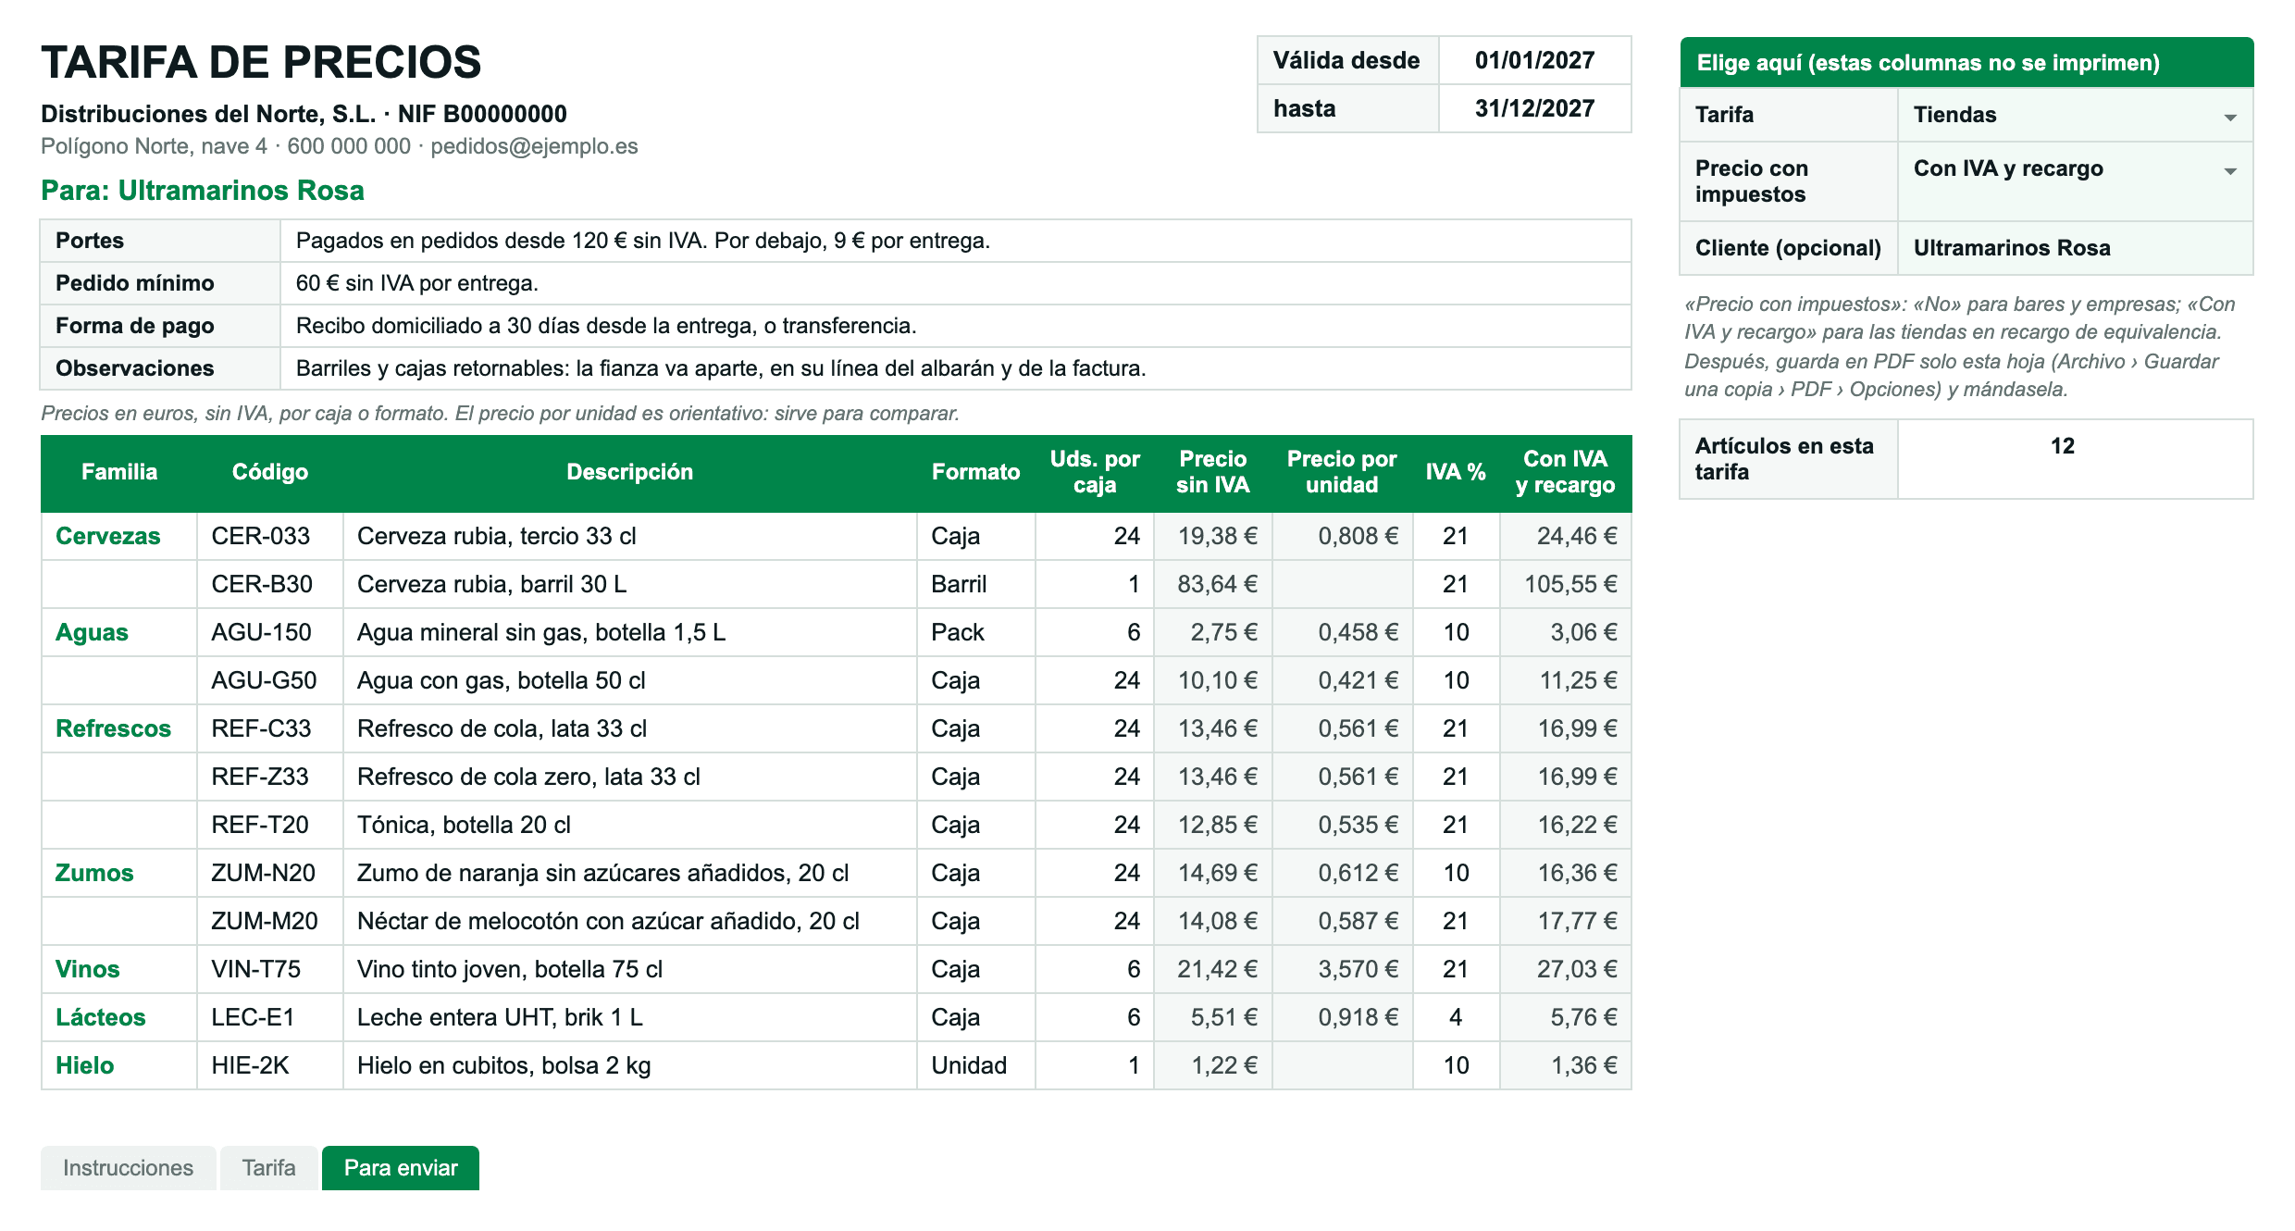Select code cell 'CER-B30'
The width and height of the screenshot is (2295, 1231).
[x=270, y=584]
